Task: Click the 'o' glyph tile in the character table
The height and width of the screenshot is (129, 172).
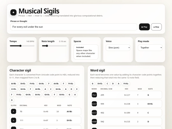Action: pyautogui.click(x=14, y=120)
